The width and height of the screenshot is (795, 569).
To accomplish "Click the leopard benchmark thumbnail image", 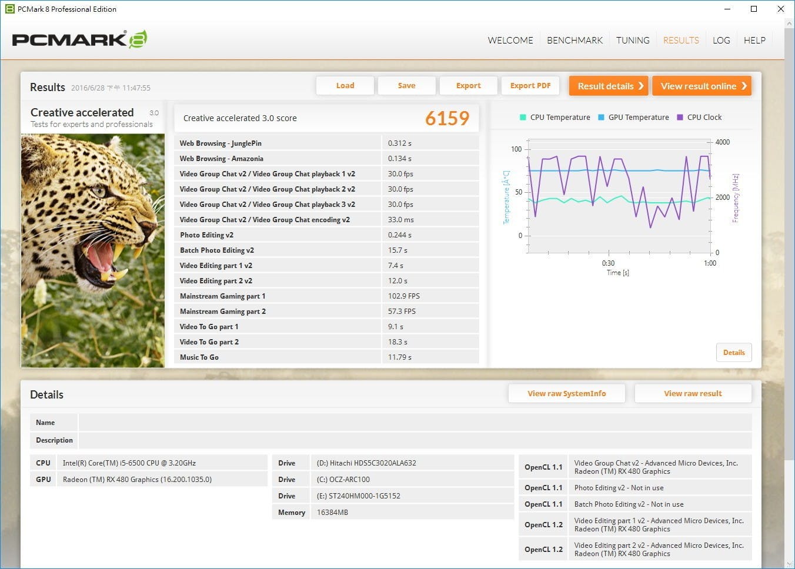I will (93, 250).
